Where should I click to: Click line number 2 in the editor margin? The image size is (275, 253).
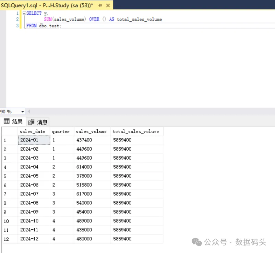(17, 19)
